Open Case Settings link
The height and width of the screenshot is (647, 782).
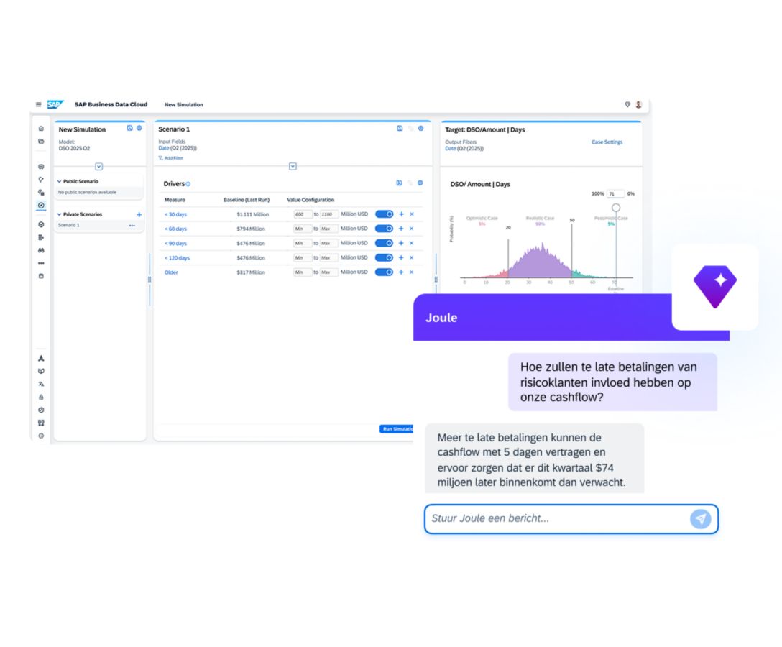607,142
